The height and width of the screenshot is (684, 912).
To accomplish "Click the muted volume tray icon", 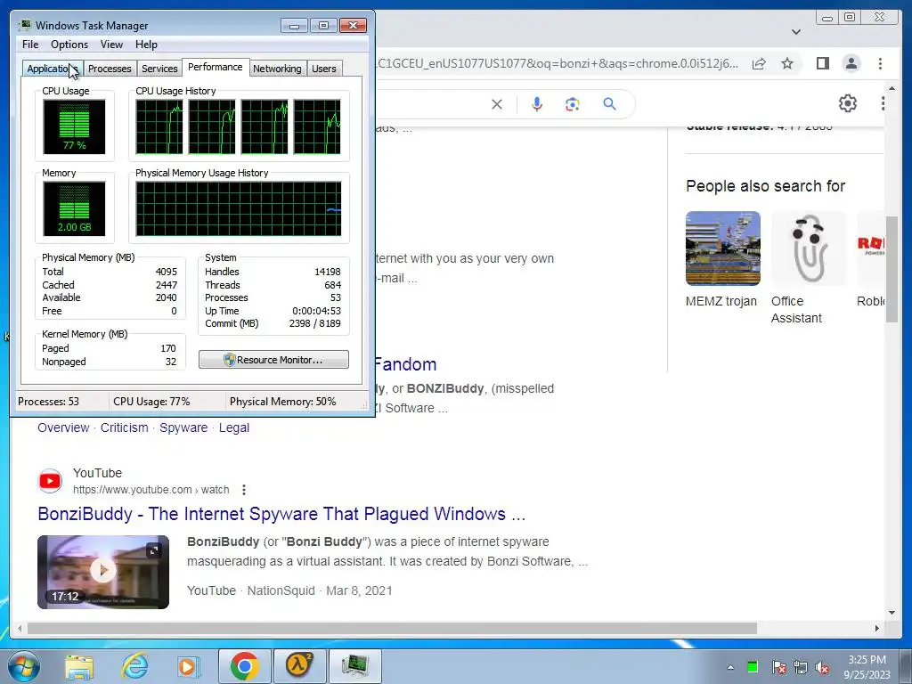I will [822, 667].
